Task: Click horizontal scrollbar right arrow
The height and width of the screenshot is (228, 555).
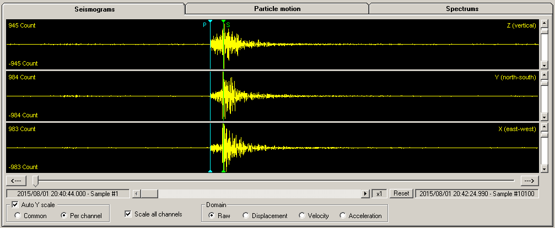Action: [x=365, y=194]
